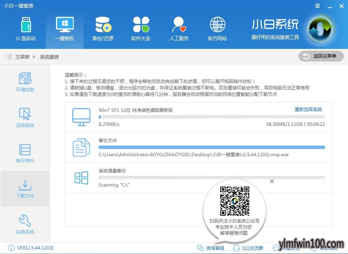The image size is (348, 254).
Task: Click the Windows logo beside 系统增量备份
Action: tap(81, 178)
